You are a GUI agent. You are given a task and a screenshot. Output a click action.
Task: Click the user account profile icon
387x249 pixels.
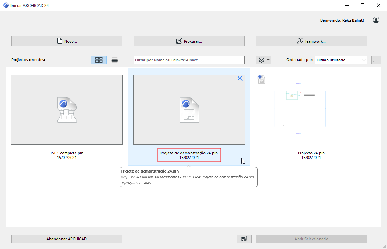(376, 20)
